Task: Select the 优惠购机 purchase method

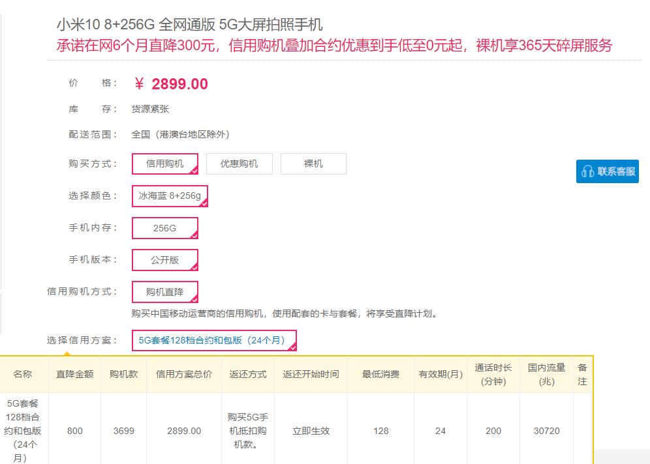Action: tap(239, 164)
